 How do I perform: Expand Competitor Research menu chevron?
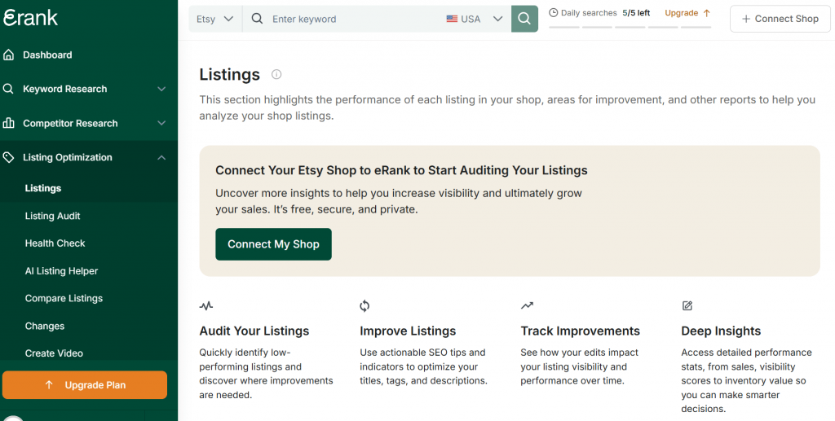pos(161,123)
